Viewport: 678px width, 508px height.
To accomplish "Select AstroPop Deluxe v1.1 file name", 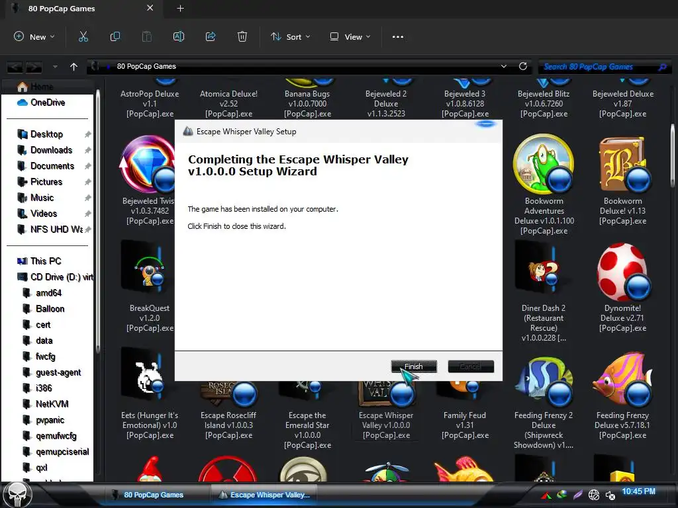I will point(150,104).
